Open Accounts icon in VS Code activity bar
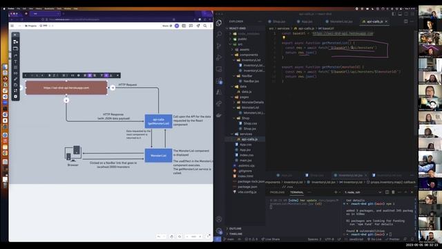The image size is (442, 249). (219, 219)
